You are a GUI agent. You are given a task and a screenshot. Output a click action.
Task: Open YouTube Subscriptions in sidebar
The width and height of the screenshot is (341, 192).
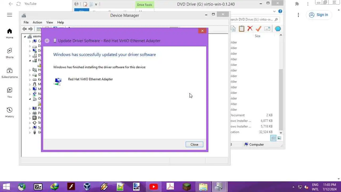pos(10,73)
